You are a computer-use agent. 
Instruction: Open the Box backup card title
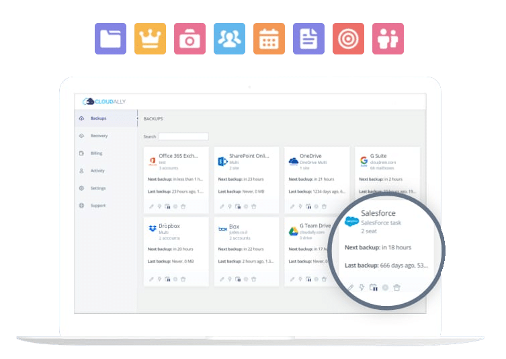(235, 227)
